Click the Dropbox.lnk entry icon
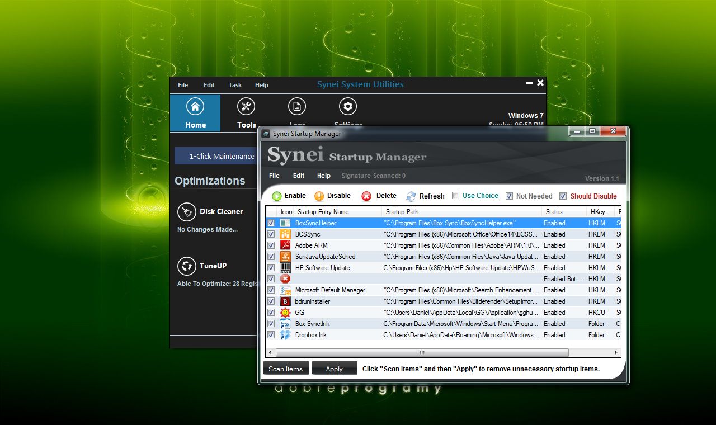 [285, 335]
